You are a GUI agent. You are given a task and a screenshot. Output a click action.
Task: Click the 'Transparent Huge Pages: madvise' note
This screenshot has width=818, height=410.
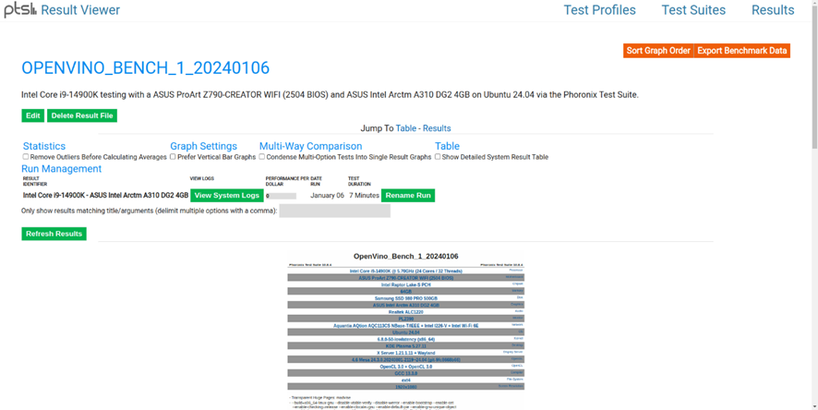coord(319,397)
